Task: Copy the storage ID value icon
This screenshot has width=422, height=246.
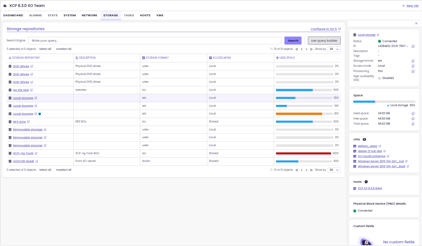Action: pyautogui.click(x=413, y=46)
